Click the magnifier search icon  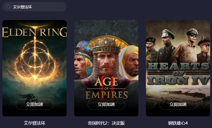[8, 6]
